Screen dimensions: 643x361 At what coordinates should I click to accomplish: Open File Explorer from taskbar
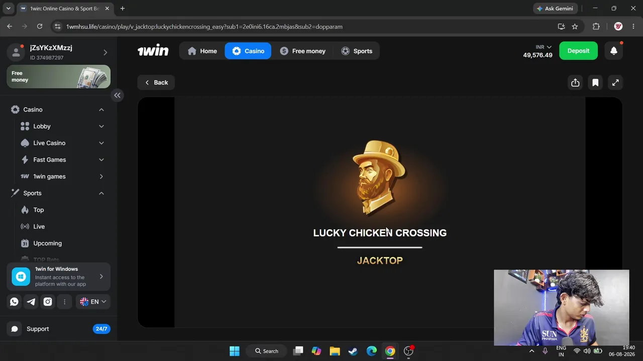coord(335,351)
